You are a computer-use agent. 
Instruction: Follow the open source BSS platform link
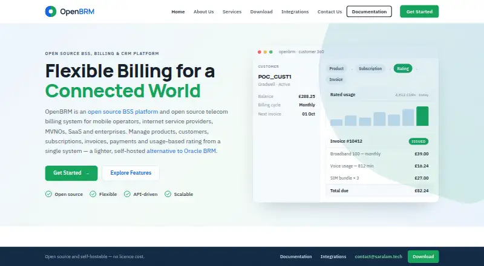tap(123, 112)
